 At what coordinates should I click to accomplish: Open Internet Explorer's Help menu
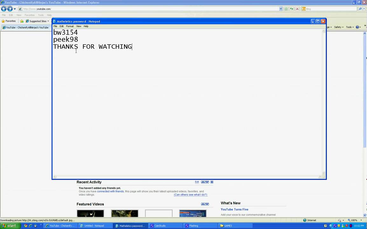tap(49, 15)
